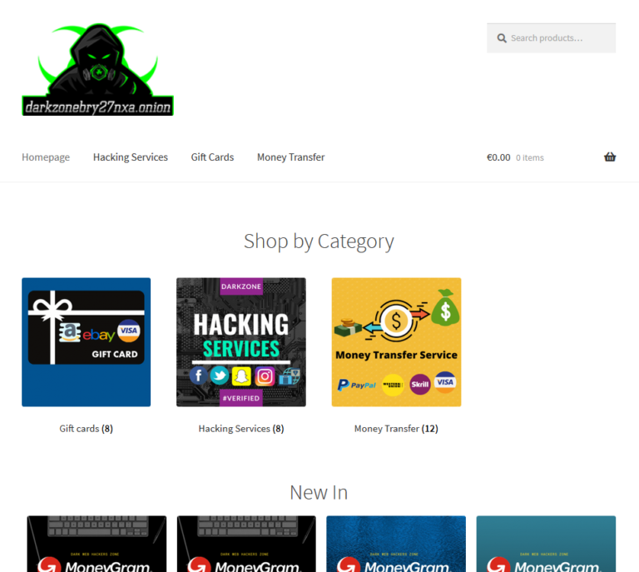Image resolution: width=639 pixels, height=572 pixels.
Task: Click the Gift cards (8) category link
Action: tap(86, 429)
